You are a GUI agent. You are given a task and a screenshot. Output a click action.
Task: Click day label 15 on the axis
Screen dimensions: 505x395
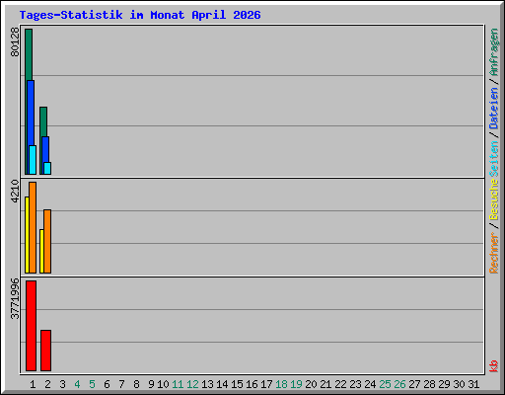tap(237, 384)
